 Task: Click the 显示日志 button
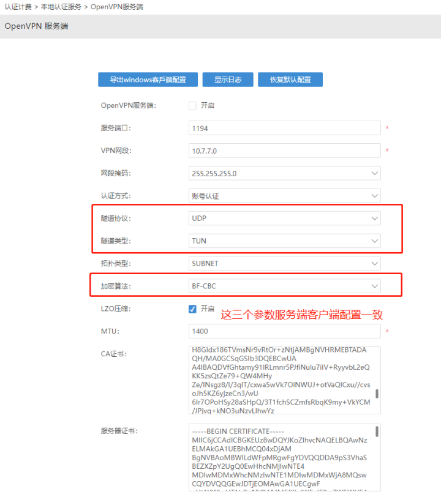point(227,80)
